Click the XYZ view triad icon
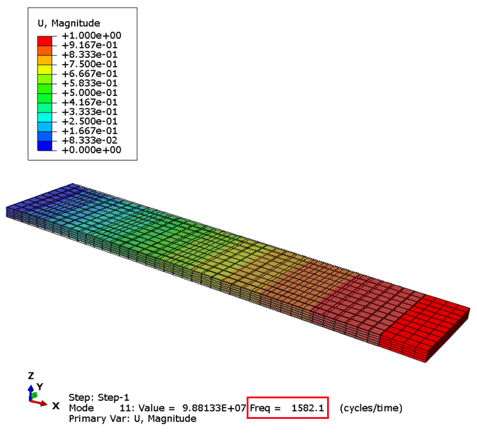This screenshot has height=434, width=477. [42, 392]
